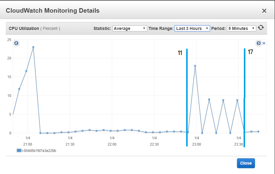
Task: Pan the chart backward with the left arrow
Action: pos(16,43)
